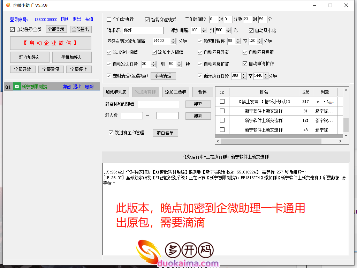Click green enterprise WeChat icon beside account 01
Image resolution: width=357 pixels, height=268 pixels.
[x=16, y=87]
